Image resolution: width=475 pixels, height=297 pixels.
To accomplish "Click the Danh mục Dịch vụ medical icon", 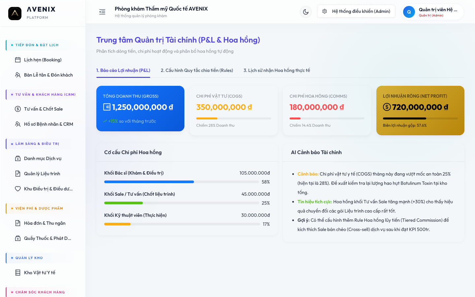I will click(x=18, y=158).
